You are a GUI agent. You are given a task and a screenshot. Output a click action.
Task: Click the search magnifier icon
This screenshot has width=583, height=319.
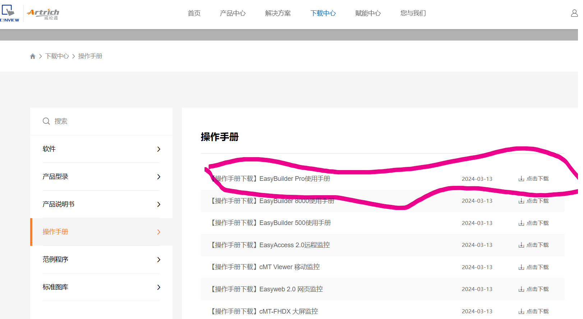[46, 121]
